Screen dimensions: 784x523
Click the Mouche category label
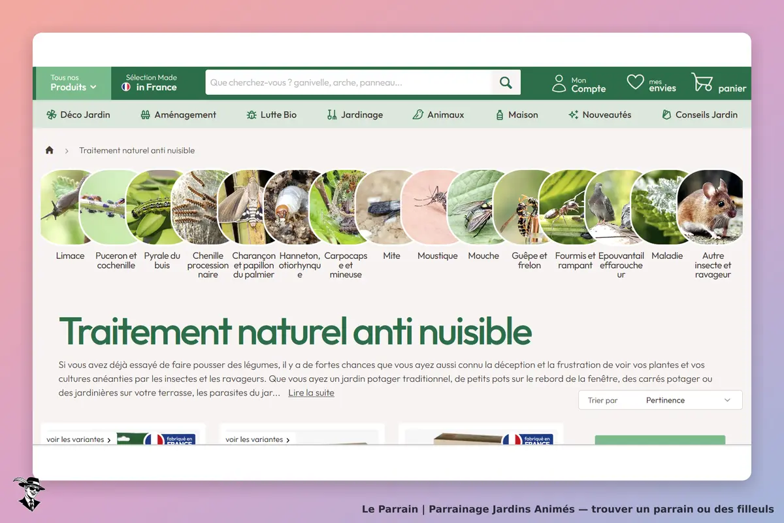click(483, 256)
